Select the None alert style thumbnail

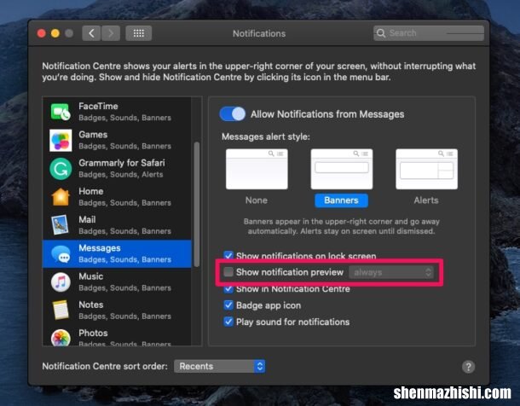click(x=257, y=169)
